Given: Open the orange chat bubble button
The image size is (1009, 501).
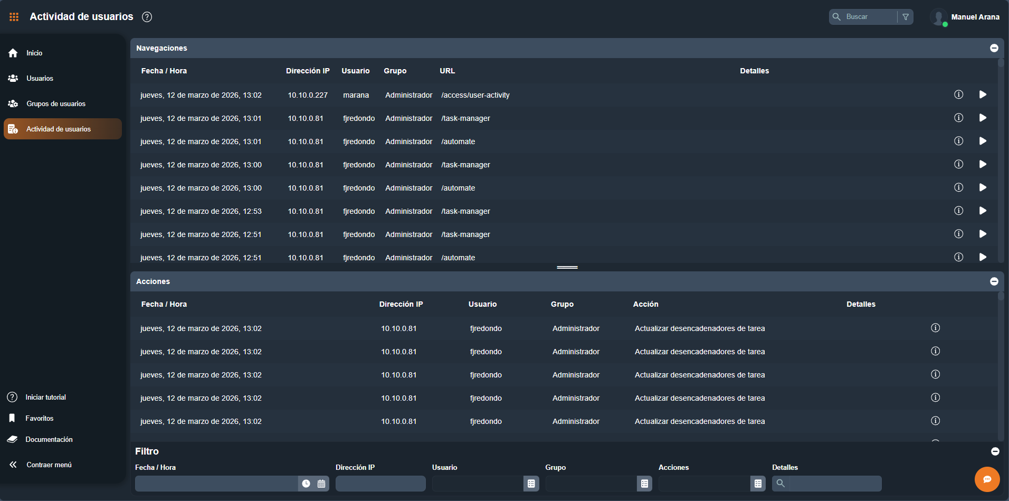Looking at the screenshot, I should pos(987,479).
